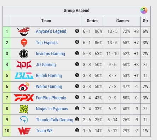The height and width of the screenshot is (140, 157).
Task: Open info icon next to Anyone's Legend
Action: tap(77, 31)
